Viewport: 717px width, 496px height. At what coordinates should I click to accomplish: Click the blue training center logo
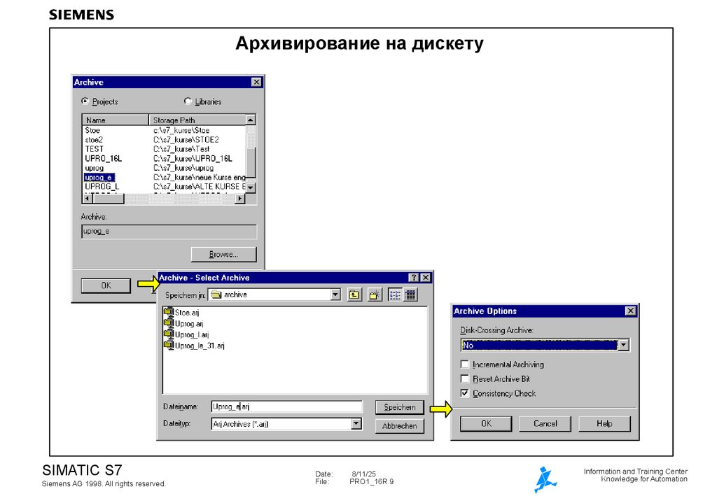coord(547,478)
